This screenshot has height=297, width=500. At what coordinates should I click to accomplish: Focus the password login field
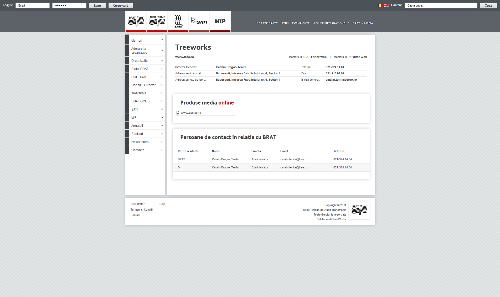tap(69, 5)
